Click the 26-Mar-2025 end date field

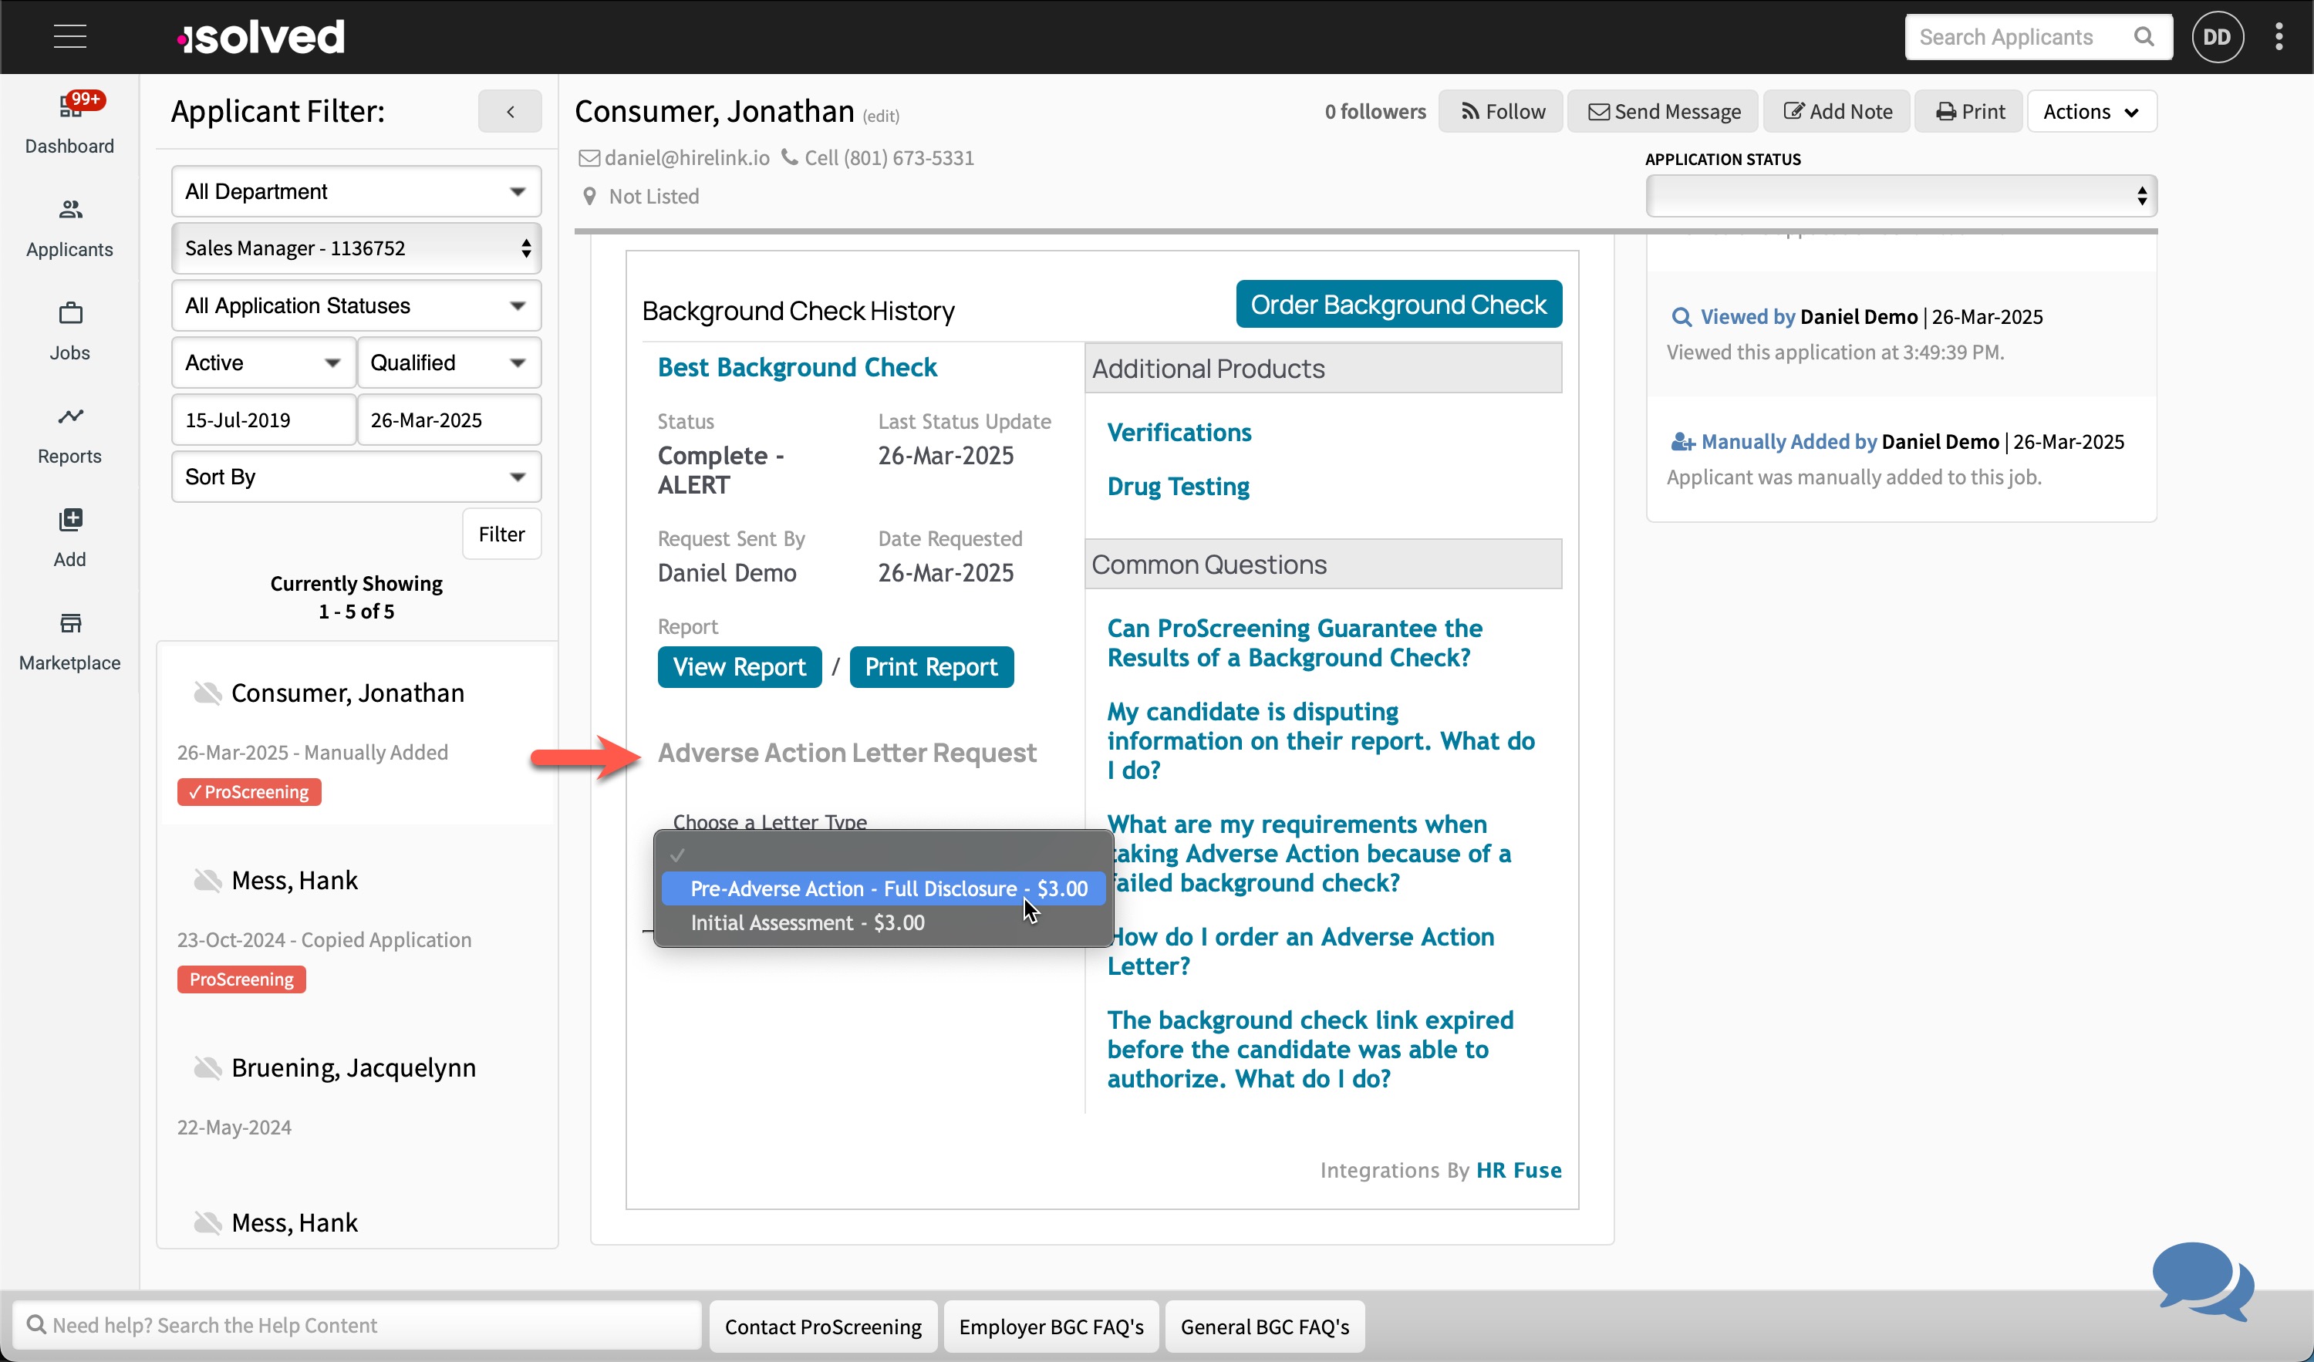(x=449, y=420)
